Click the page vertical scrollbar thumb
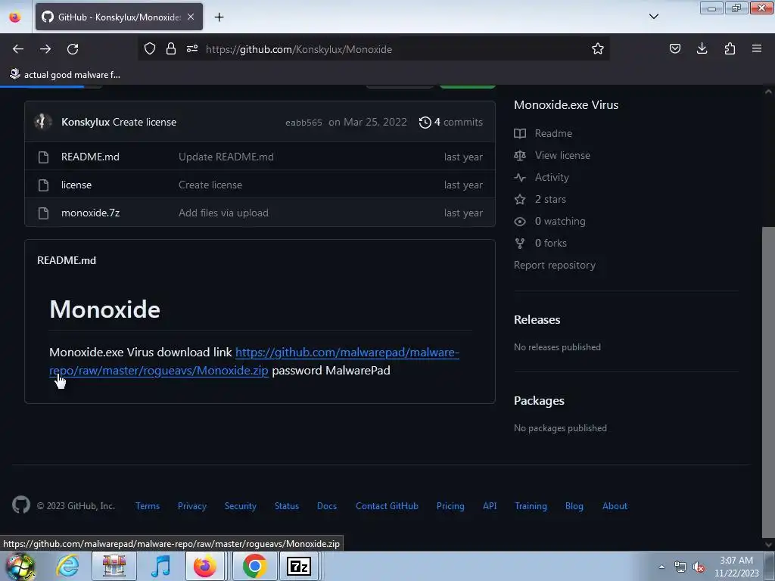Viewport: 775px width, 581px height. (768, 381)
